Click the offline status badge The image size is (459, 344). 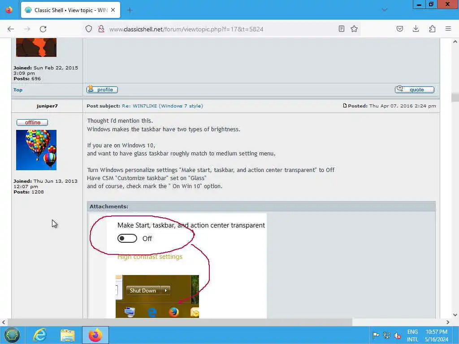32,123
